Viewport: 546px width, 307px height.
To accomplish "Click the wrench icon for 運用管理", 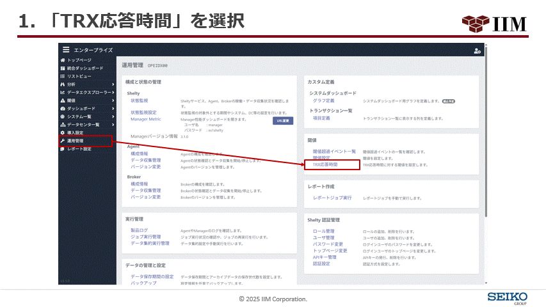I will point(63,141).
